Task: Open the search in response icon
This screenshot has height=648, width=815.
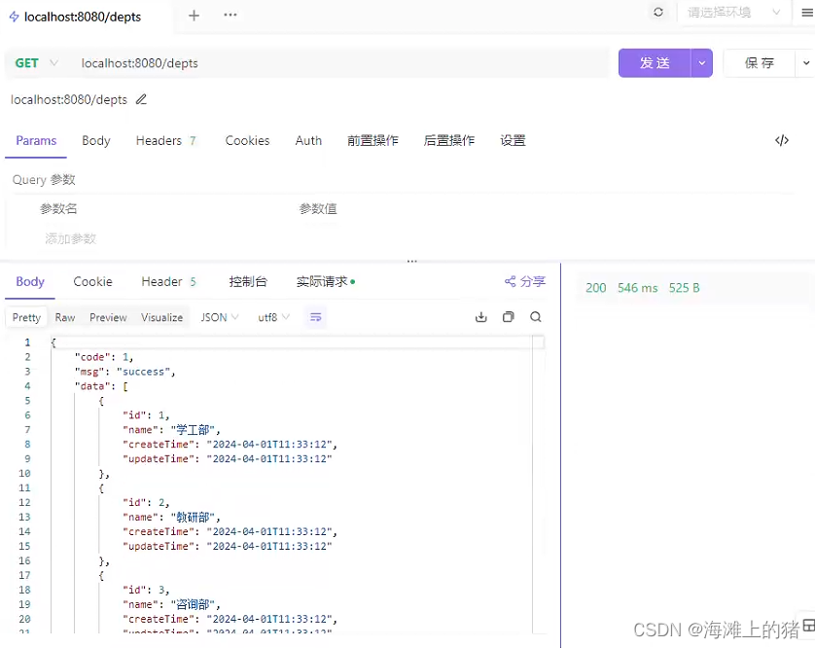Action: pyautogui.click(x=534, y=316)
